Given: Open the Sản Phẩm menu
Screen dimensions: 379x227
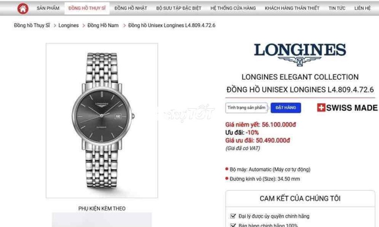Looking at the screenshot, I should click(x=48, y=8).
